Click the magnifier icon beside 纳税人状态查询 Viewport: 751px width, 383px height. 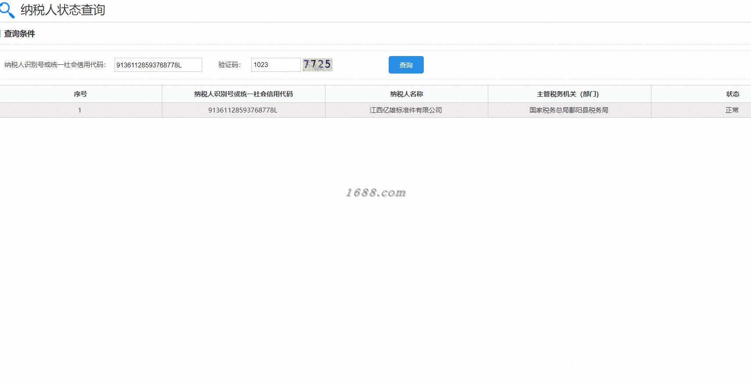(x=7, y=10)
